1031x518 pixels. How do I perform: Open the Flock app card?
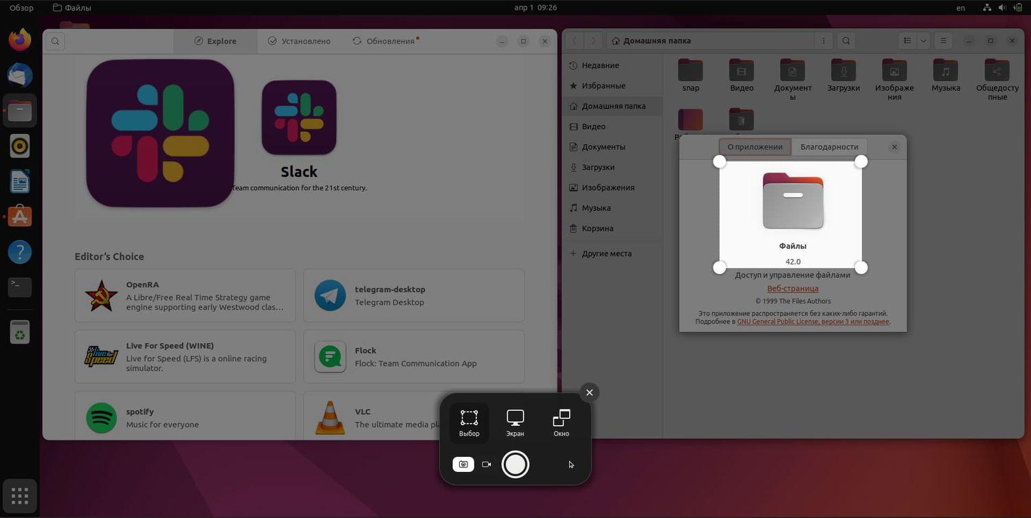click(x=414, y=357)
